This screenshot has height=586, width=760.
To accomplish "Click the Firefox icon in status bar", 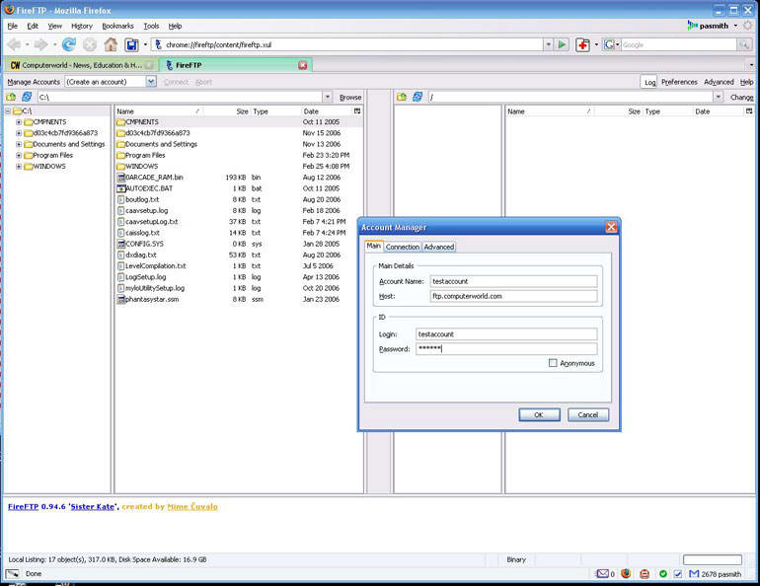I will (626, 574).
